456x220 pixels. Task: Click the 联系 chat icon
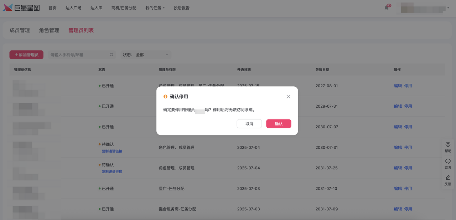tap(448, 161)
